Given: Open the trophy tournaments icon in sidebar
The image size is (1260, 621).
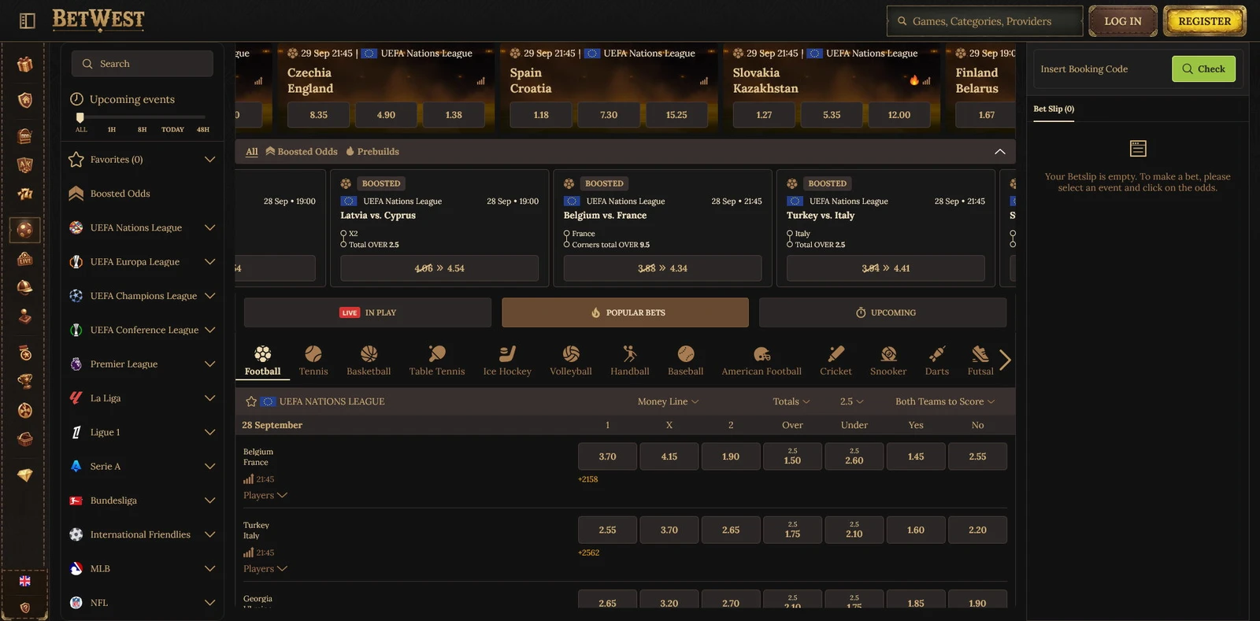Looking at the screenshot, I should 25,382.
